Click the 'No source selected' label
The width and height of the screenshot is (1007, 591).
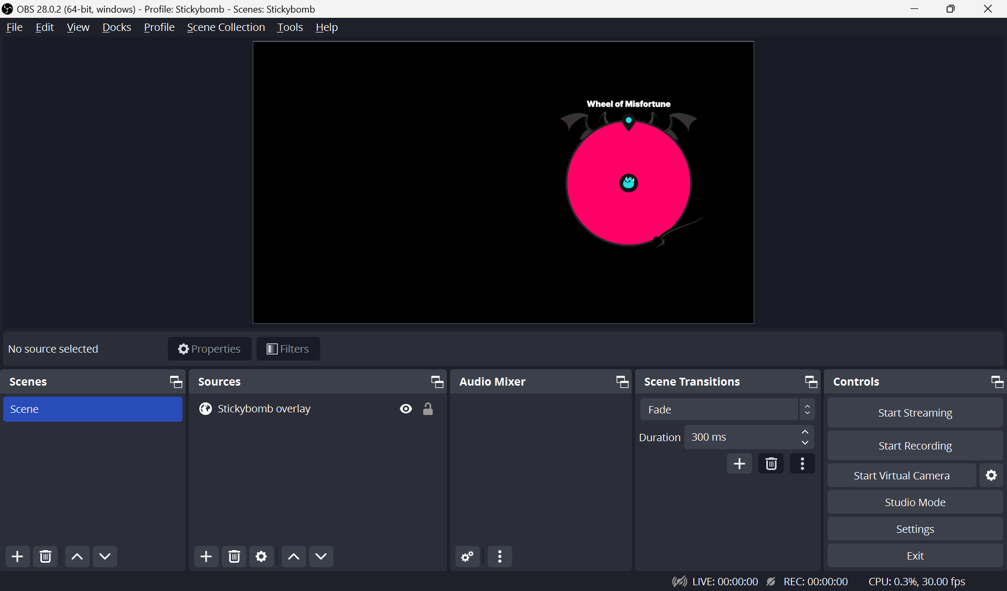(53, 349)
